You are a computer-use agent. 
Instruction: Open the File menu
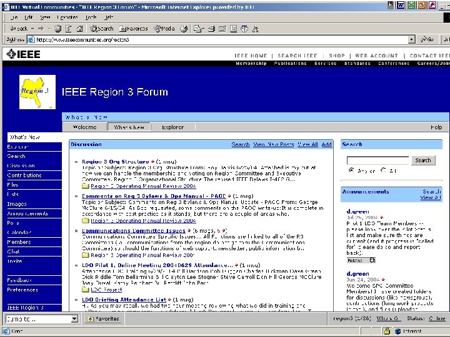coord(14,17)
